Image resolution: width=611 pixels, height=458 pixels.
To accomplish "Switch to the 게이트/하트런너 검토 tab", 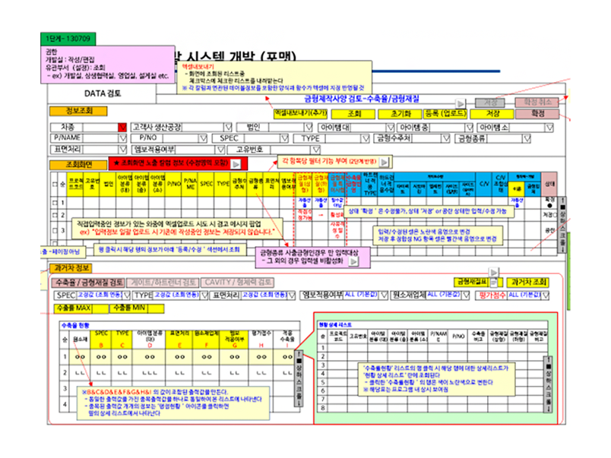I will point(163,283).
